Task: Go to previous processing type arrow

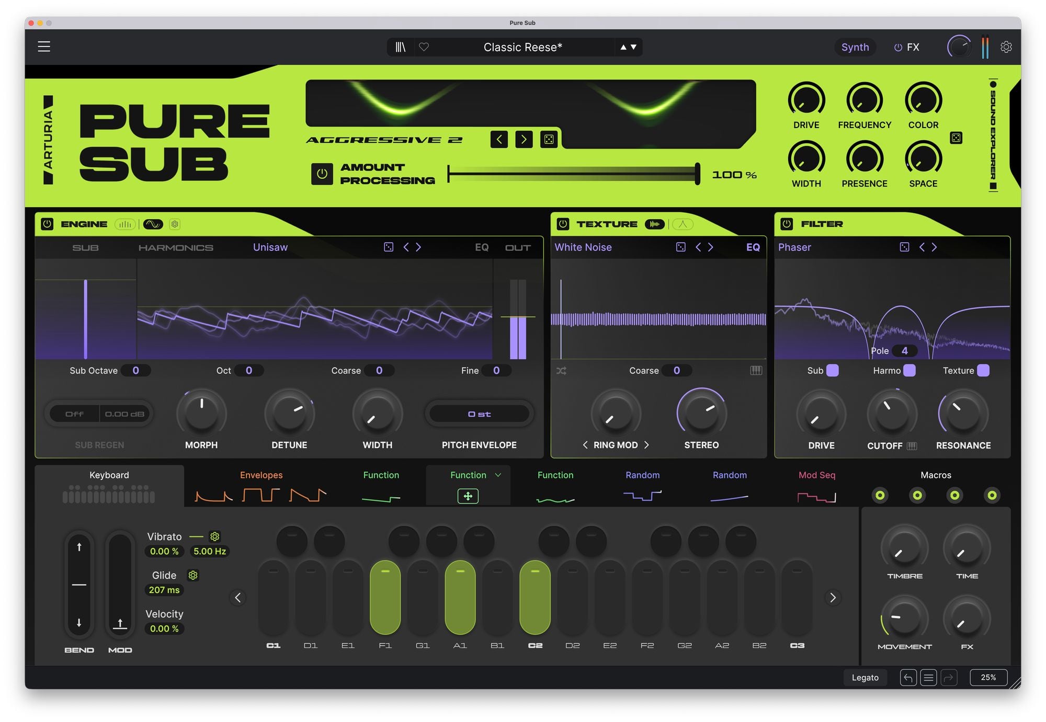Action: [x=499, y=139]
